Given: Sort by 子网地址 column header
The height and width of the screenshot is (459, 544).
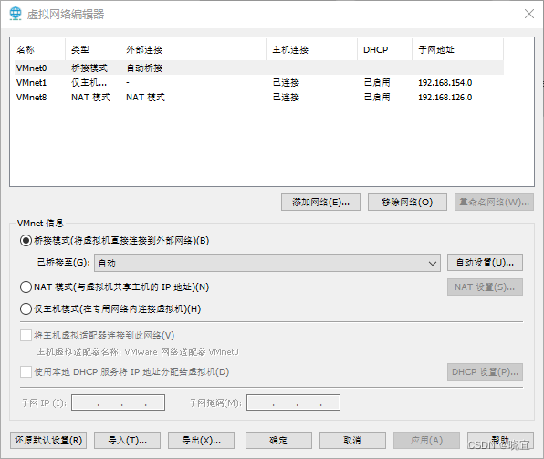Looking at the screenshot, I should coord(458,49).
